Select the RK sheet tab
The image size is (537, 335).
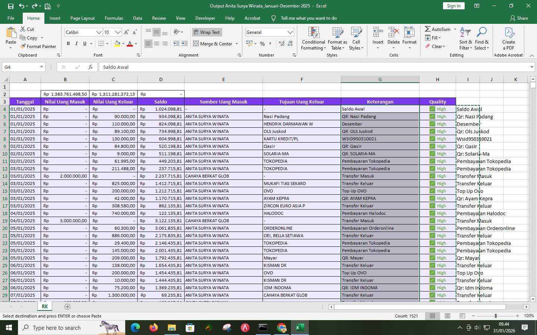44,306
